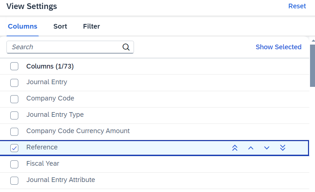Tick the Journal Entry Type checkbox
This screenshot has height=192, width=315.
(14, 115)
